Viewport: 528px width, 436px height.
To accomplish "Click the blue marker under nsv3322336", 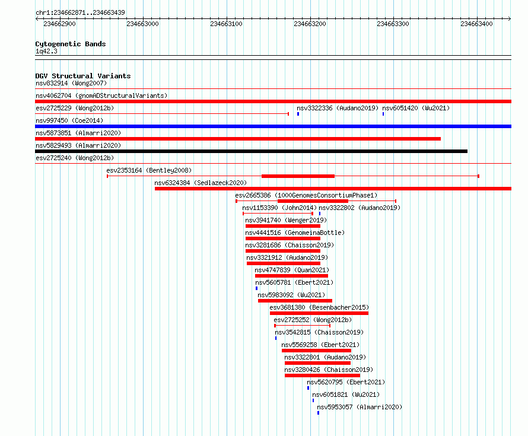I will (298, 114).
